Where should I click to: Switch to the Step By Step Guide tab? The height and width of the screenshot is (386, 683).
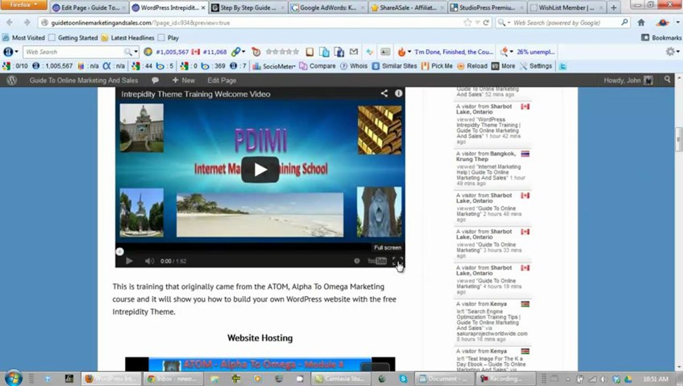pyautogui.click(x=247, y=8)
